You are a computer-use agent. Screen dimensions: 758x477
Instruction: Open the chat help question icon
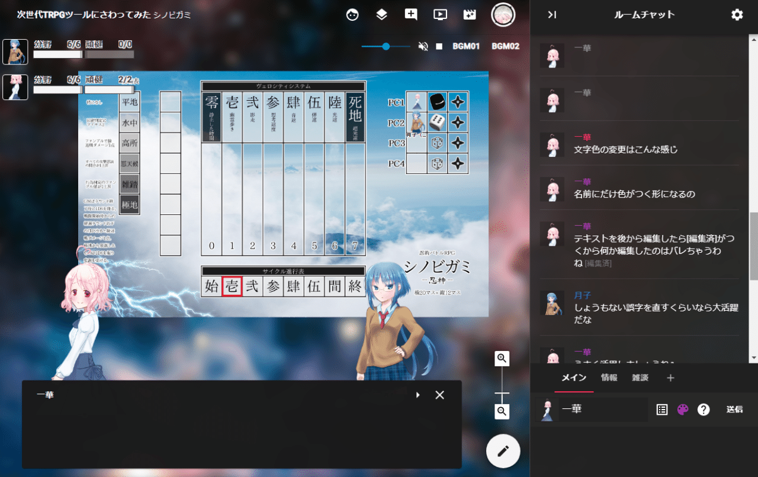(704, 409)
